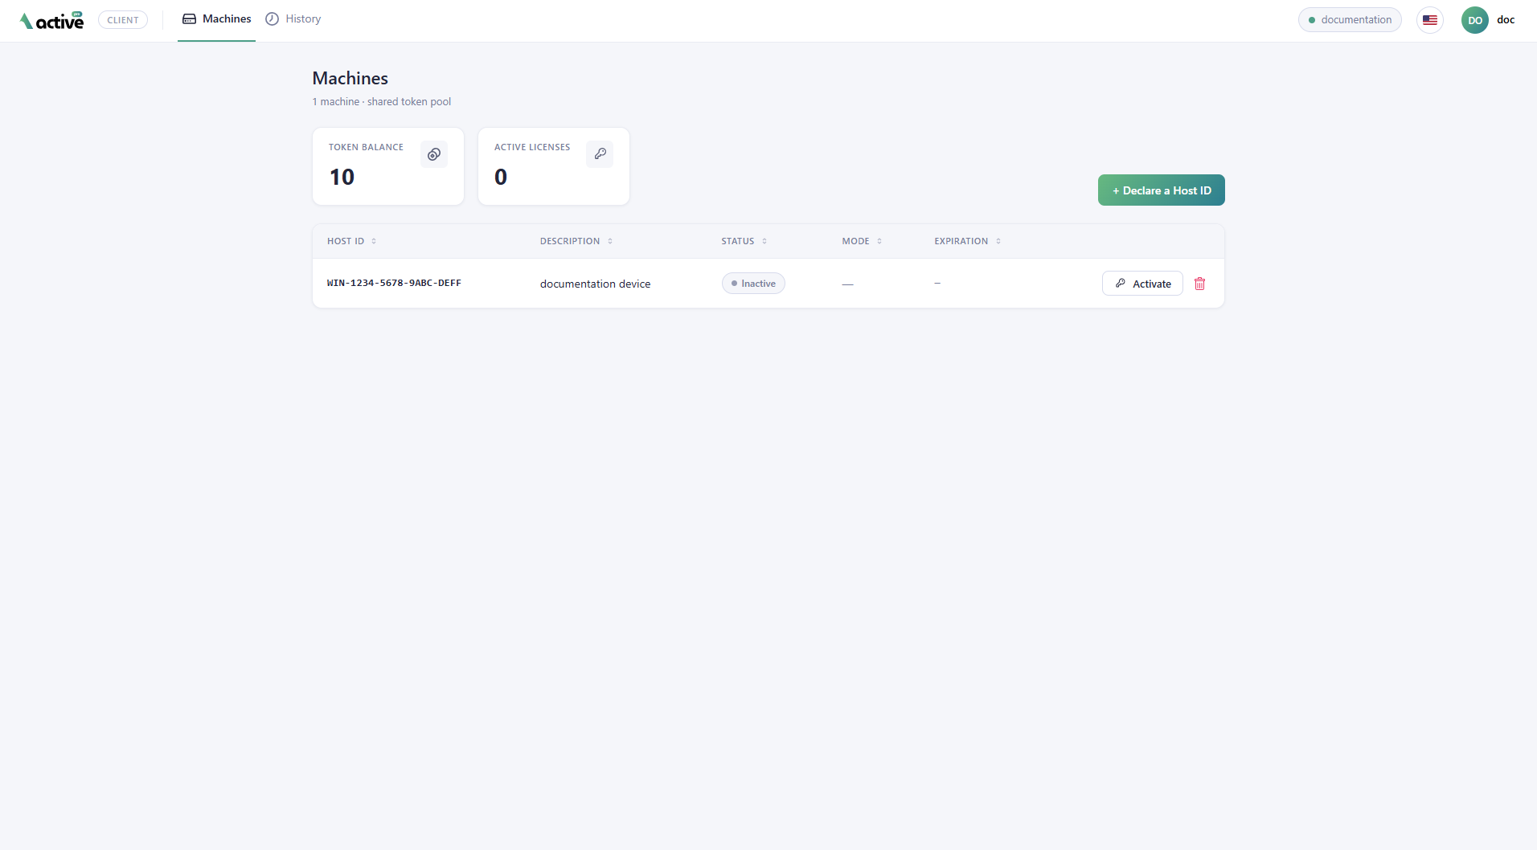Click the Active Licenses value 0
This screenshot has height=850, width=1537.
[x=501, y=177]
